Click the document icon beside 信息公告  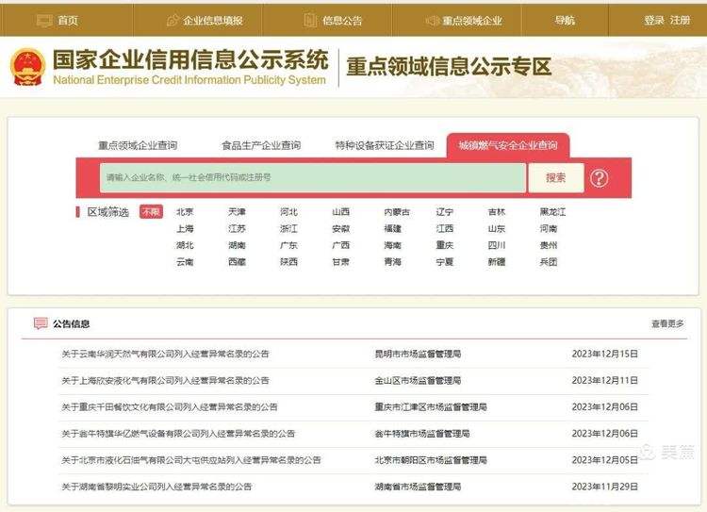coord(310,21)
